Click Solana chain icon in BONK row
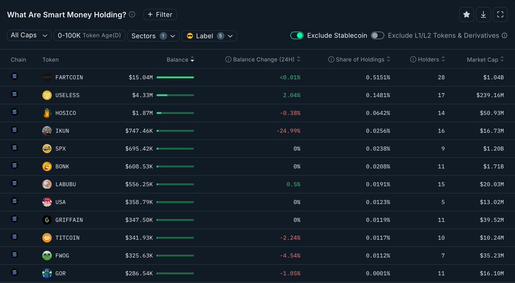 pyautogui.click(x=14, y=165)
